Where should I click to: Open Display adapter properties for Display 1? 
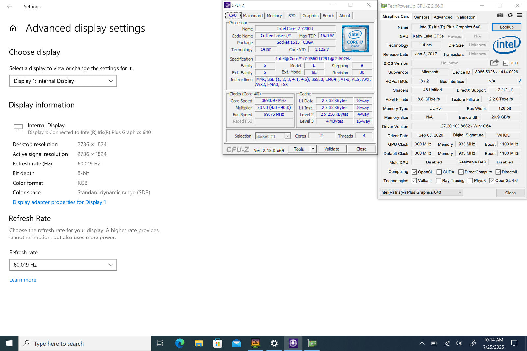coord(59,202)
